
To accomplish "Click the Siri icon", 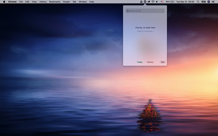I will pyautogui.click(x=209, y=2).
